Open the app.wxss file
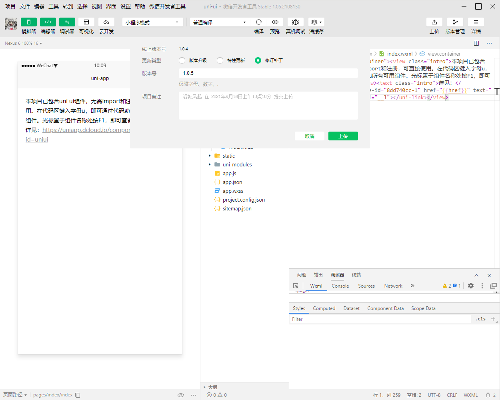This screenshot has width=500, height=400. click(233, 191)
